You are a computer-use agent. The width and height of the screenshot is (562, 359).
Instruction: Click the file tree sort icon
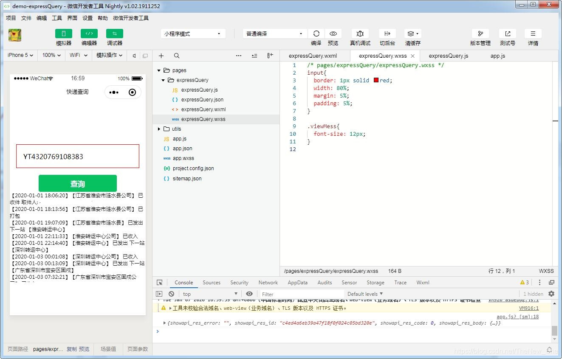coord(254,56)
